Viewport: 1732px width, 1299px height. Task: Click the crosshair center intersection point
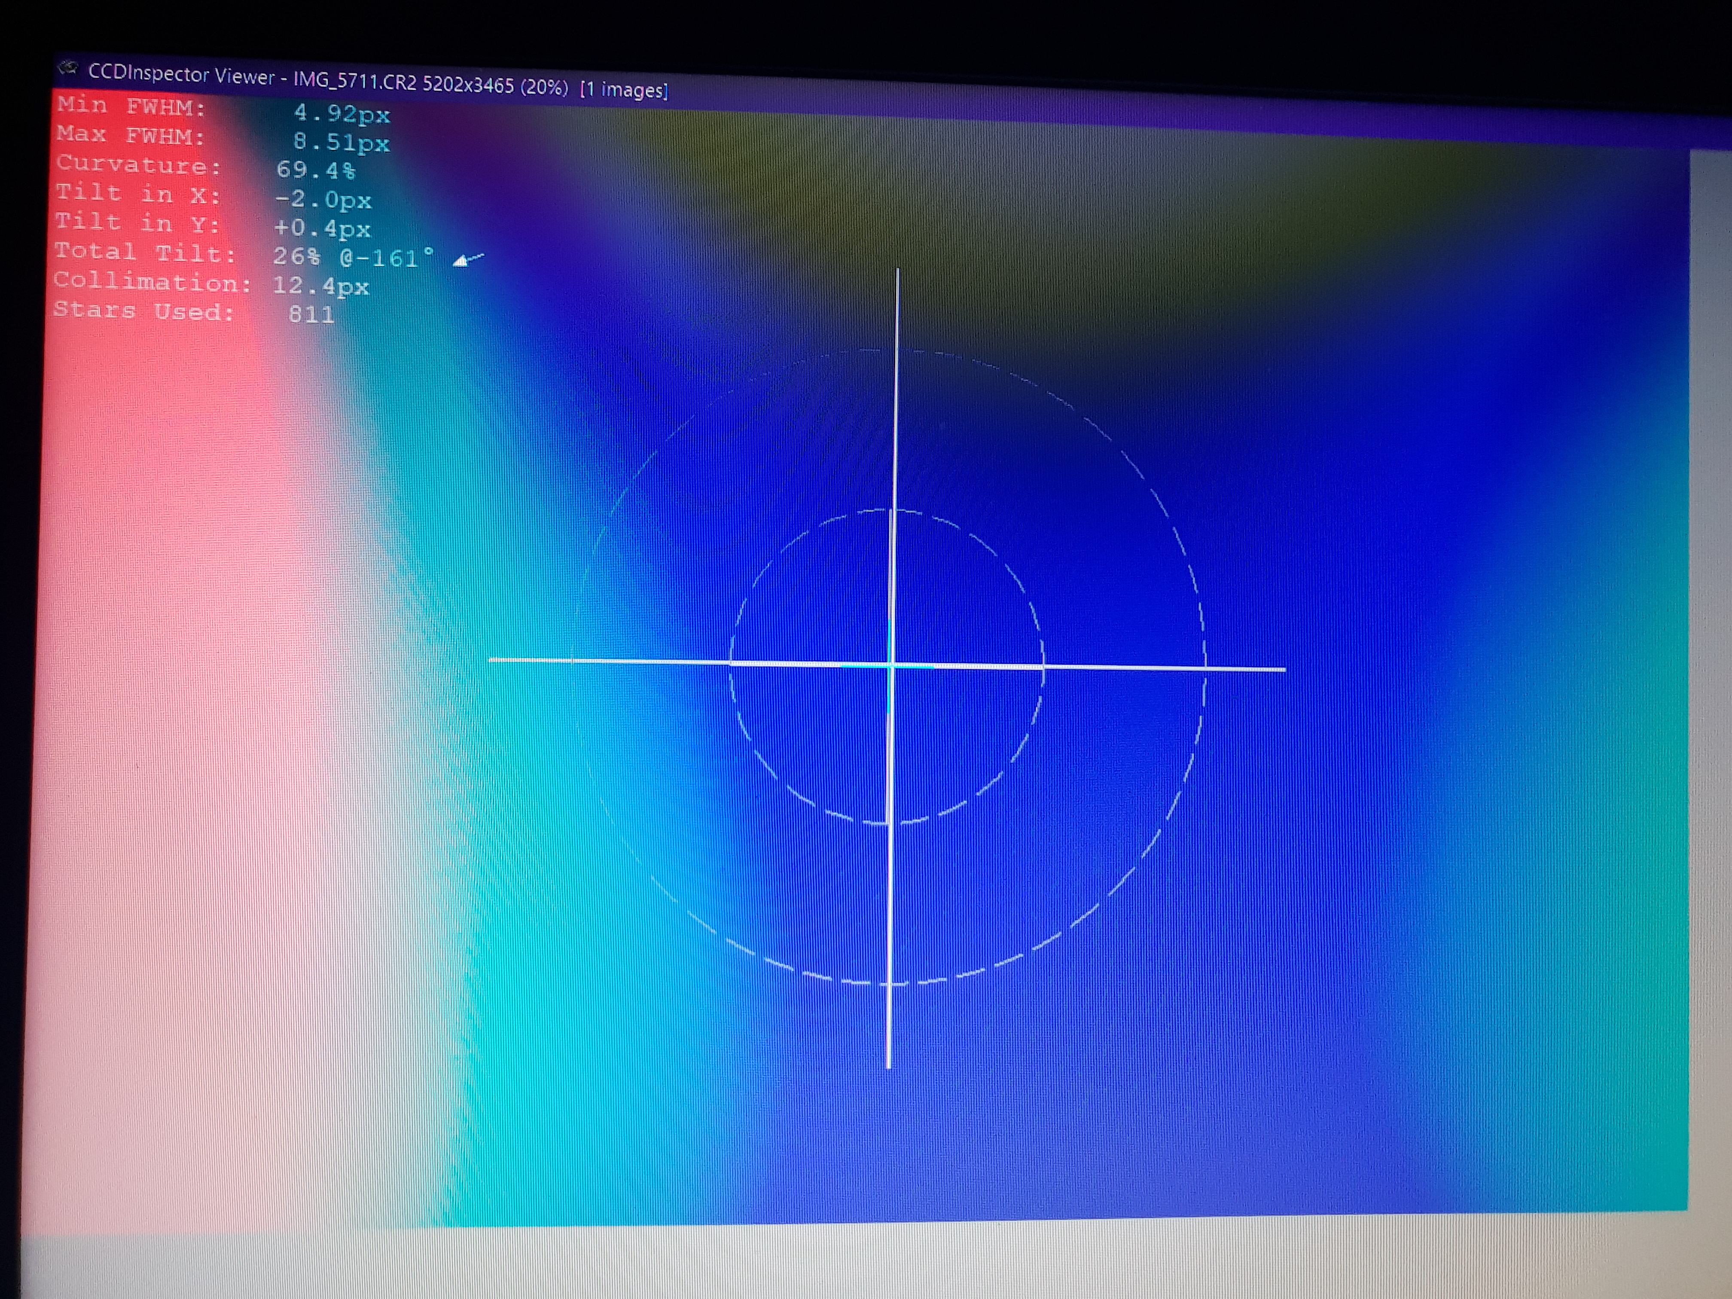point(891,665)
